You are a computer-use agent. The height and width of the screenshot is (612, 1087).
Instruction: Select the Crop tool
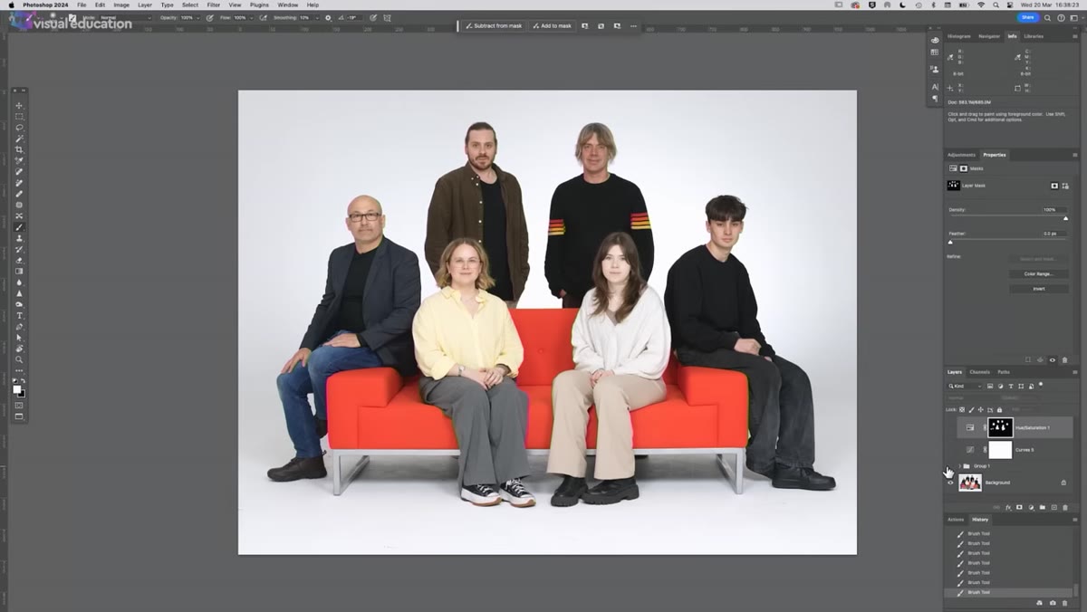pos(19,149)
